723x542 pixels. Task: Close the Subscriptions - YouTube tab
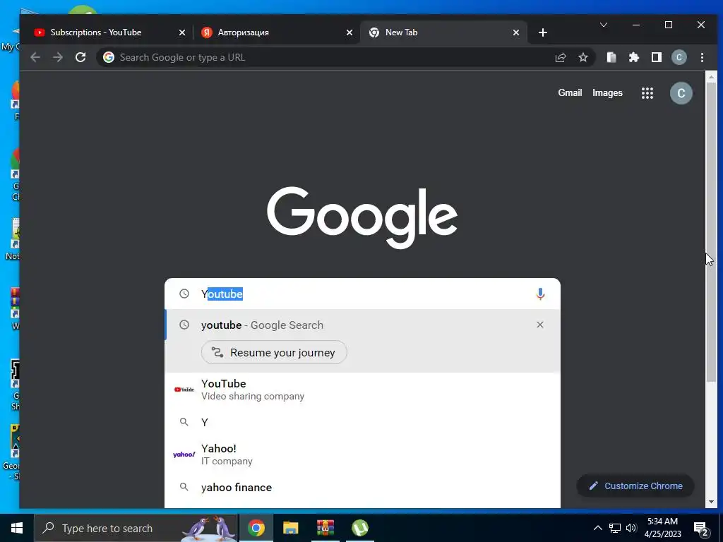click(x=181, y=32)
